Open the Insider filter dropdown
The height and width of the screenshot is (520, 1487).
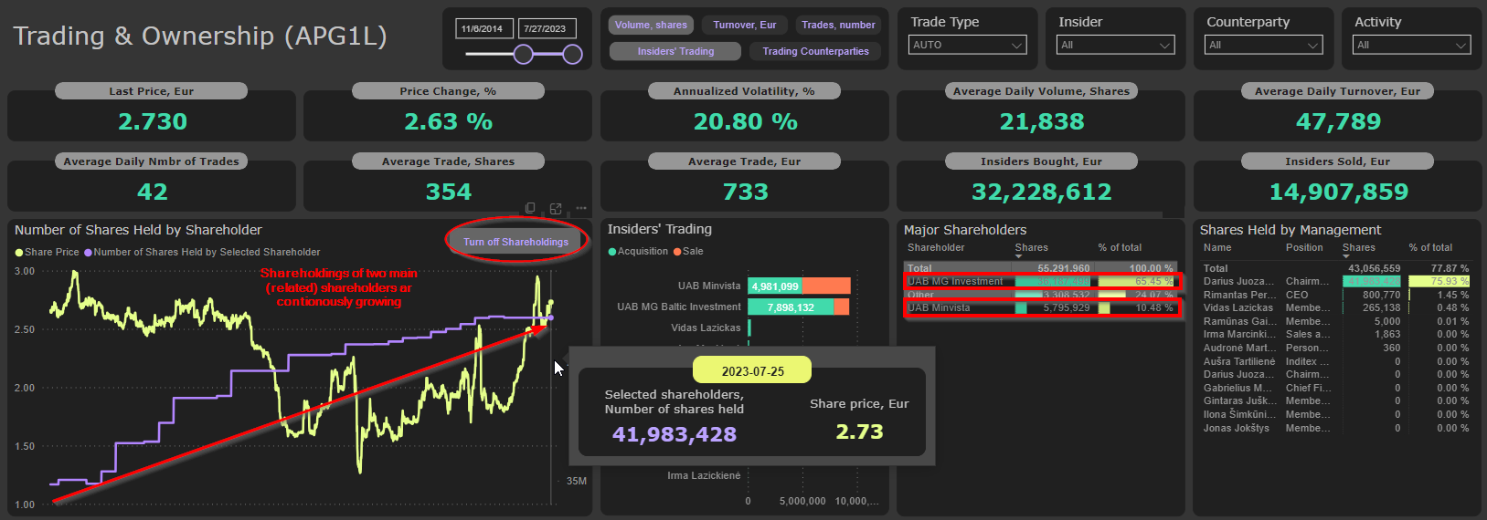coord(1116,45)
